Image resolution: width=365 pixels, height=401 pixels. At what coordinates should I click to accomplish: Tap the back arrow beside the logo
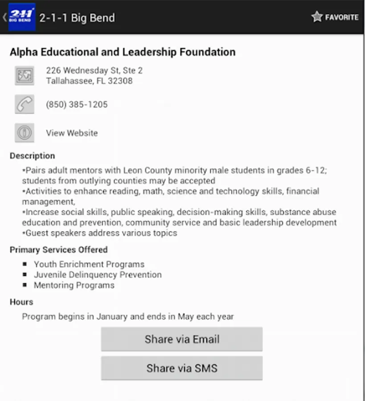tap(4, 17)
